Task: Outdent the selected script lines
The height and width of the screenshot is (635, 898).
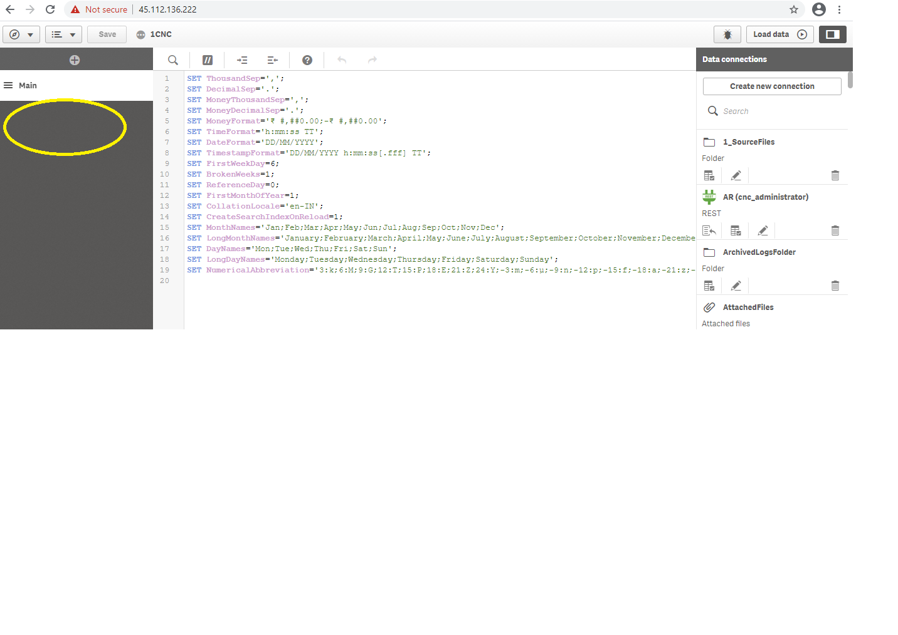Action: pos(272,60)
